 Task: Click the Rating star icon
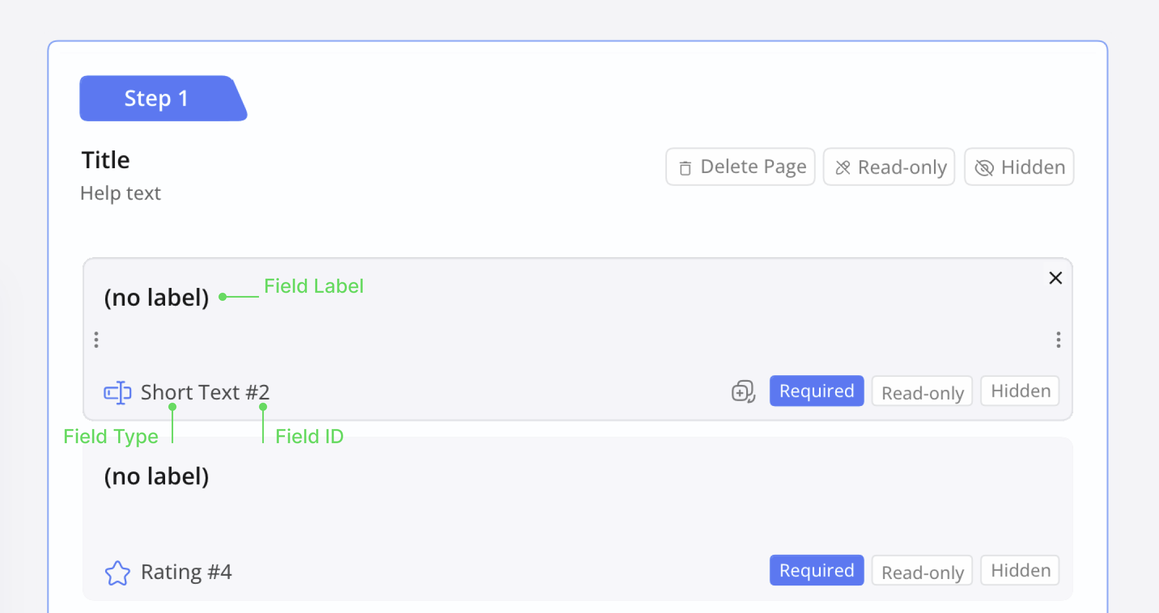(118, 573)
